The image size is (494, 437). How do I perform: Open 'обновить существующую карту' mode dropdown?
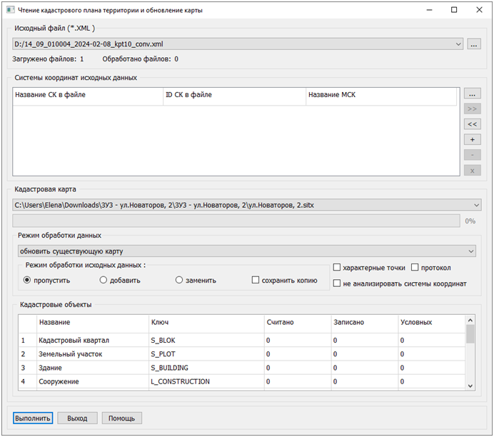click(470, 251)
